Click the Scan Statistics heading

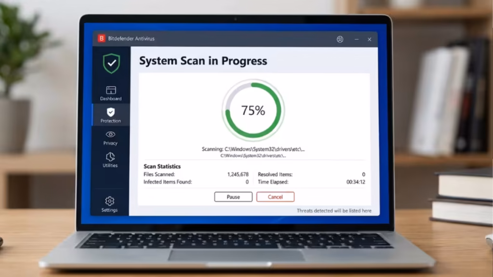[x=162, y=166]
